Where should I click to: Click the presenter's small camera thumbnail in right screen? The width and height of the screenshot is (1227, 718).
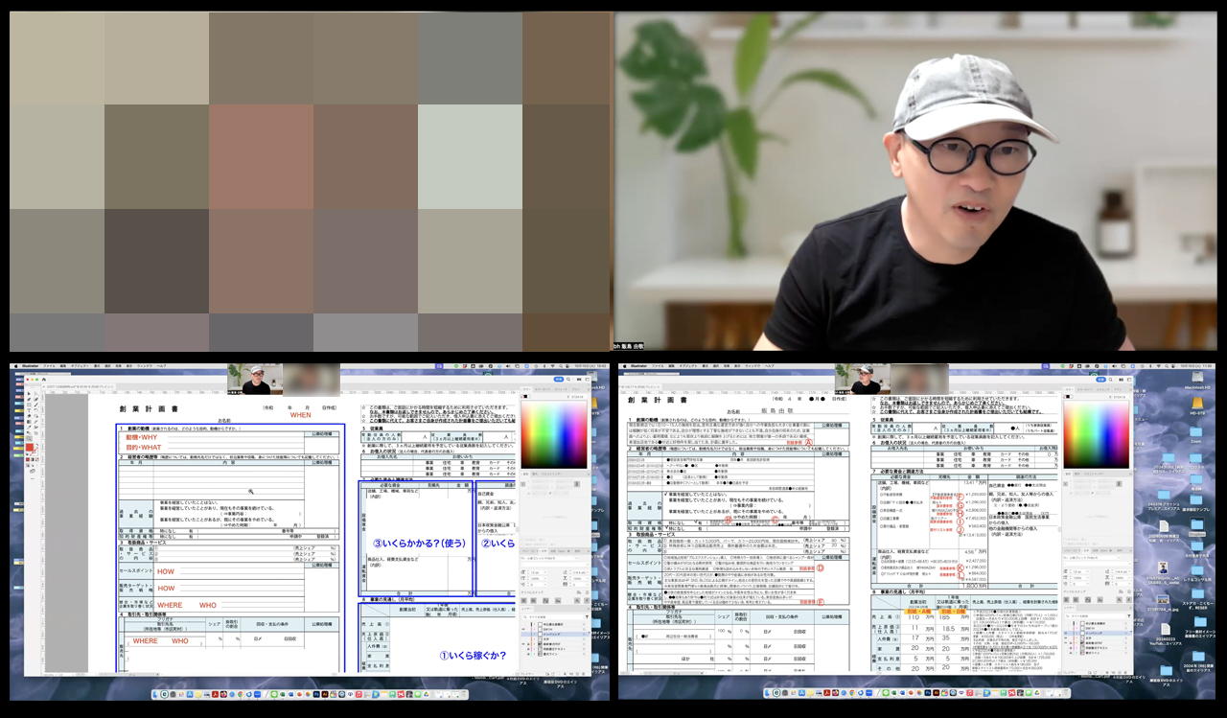tap(862, 380)
